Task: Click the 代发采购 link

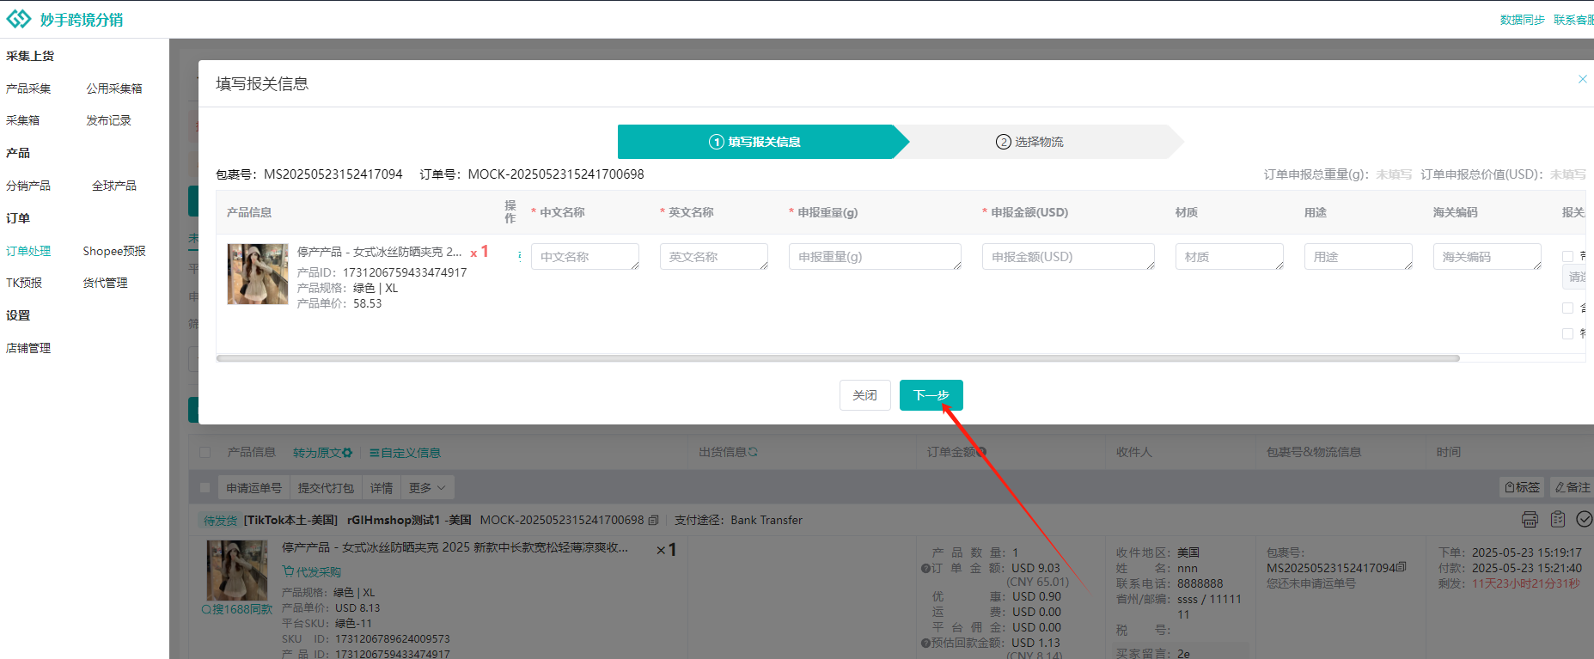Action: [319, 571]
